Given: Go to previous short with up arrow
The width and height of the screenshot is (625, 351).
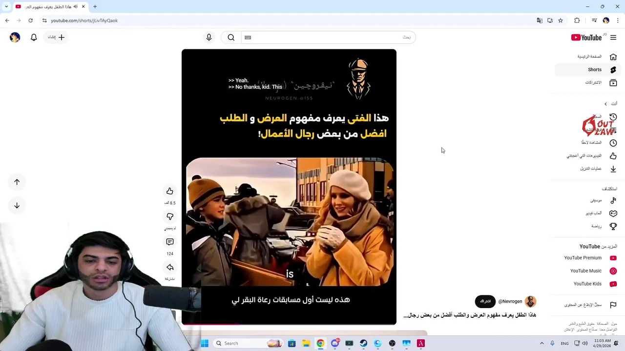Looking at the screenshot, I should [17, 182].
